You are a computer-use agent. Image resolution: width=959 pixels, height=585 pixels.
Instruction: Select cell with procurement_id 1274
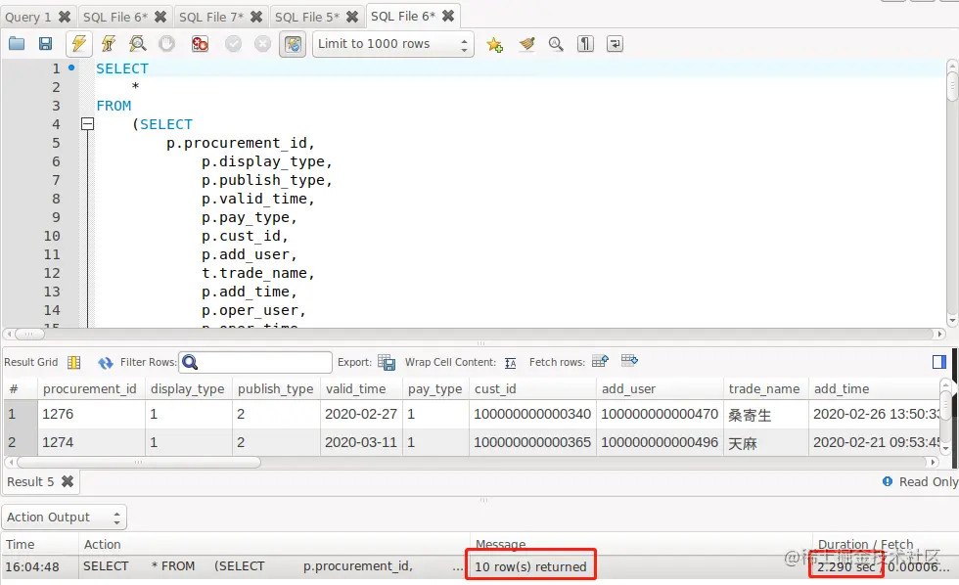tap(91, 442)
